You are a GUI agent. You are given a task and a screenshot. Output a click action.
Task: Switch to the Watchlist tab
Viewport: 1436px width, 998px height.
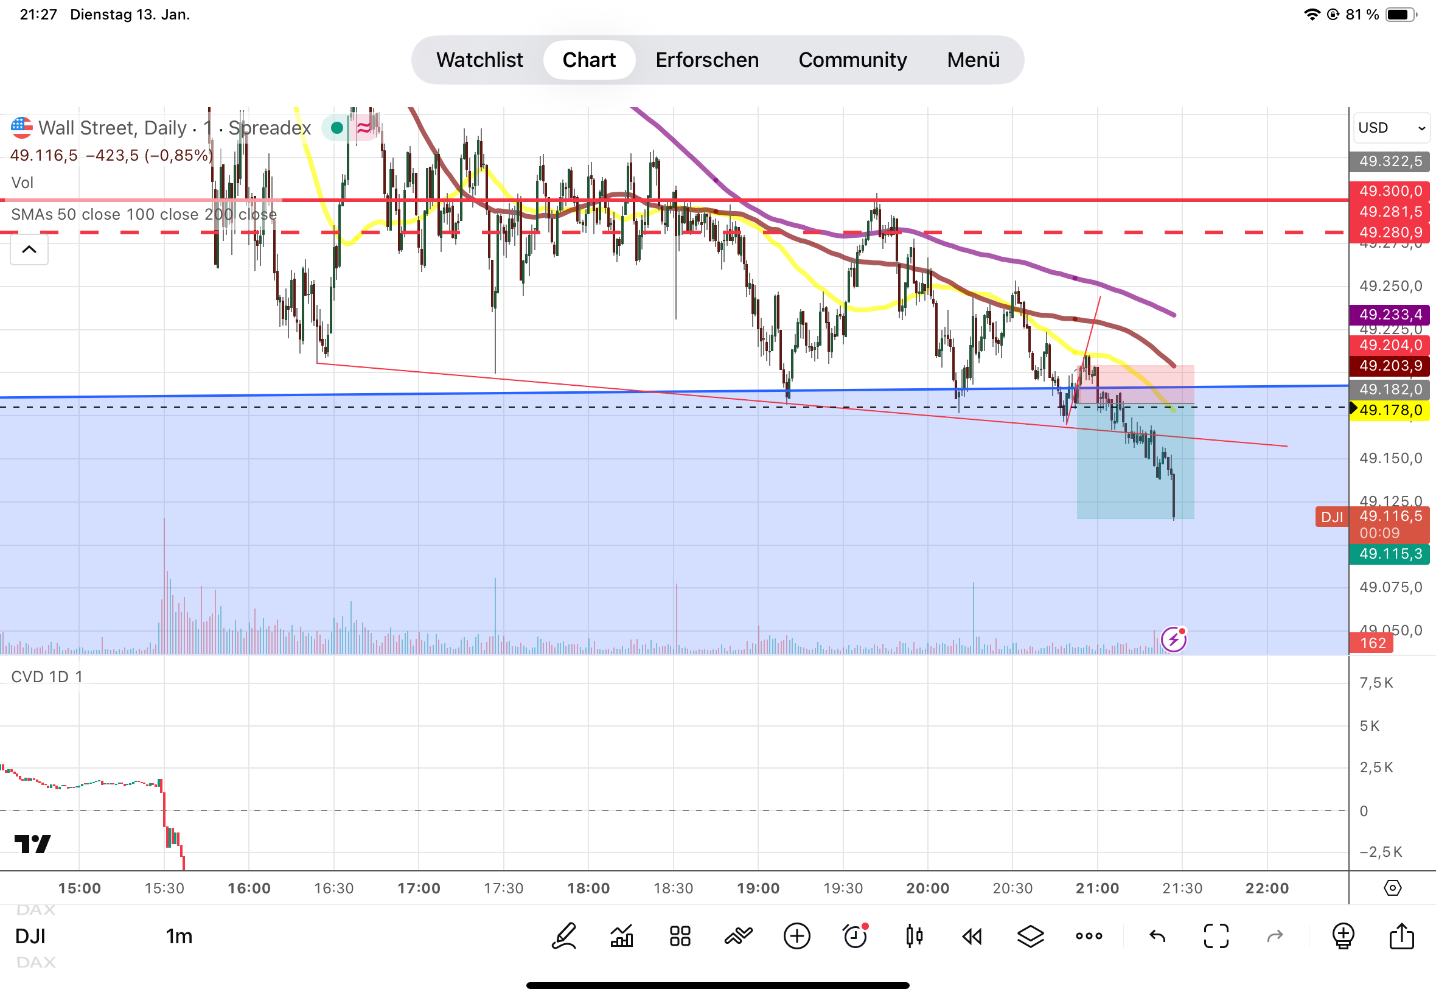pos(479,60)
